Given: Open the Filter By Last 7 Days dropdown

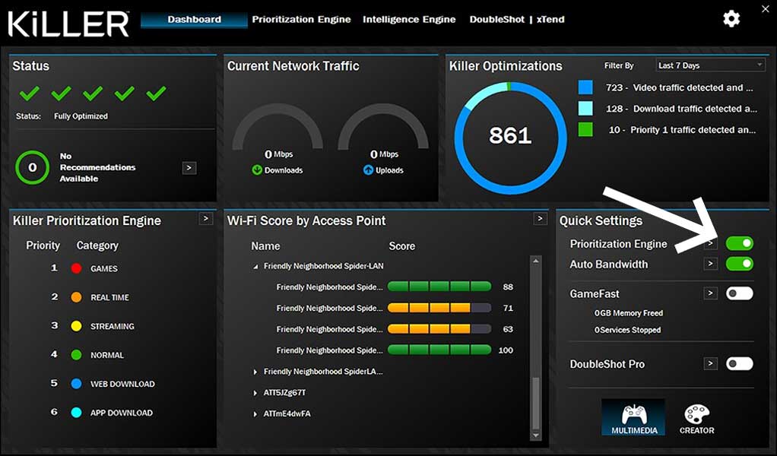Looking at the screenshot, I should pos(710,65).
